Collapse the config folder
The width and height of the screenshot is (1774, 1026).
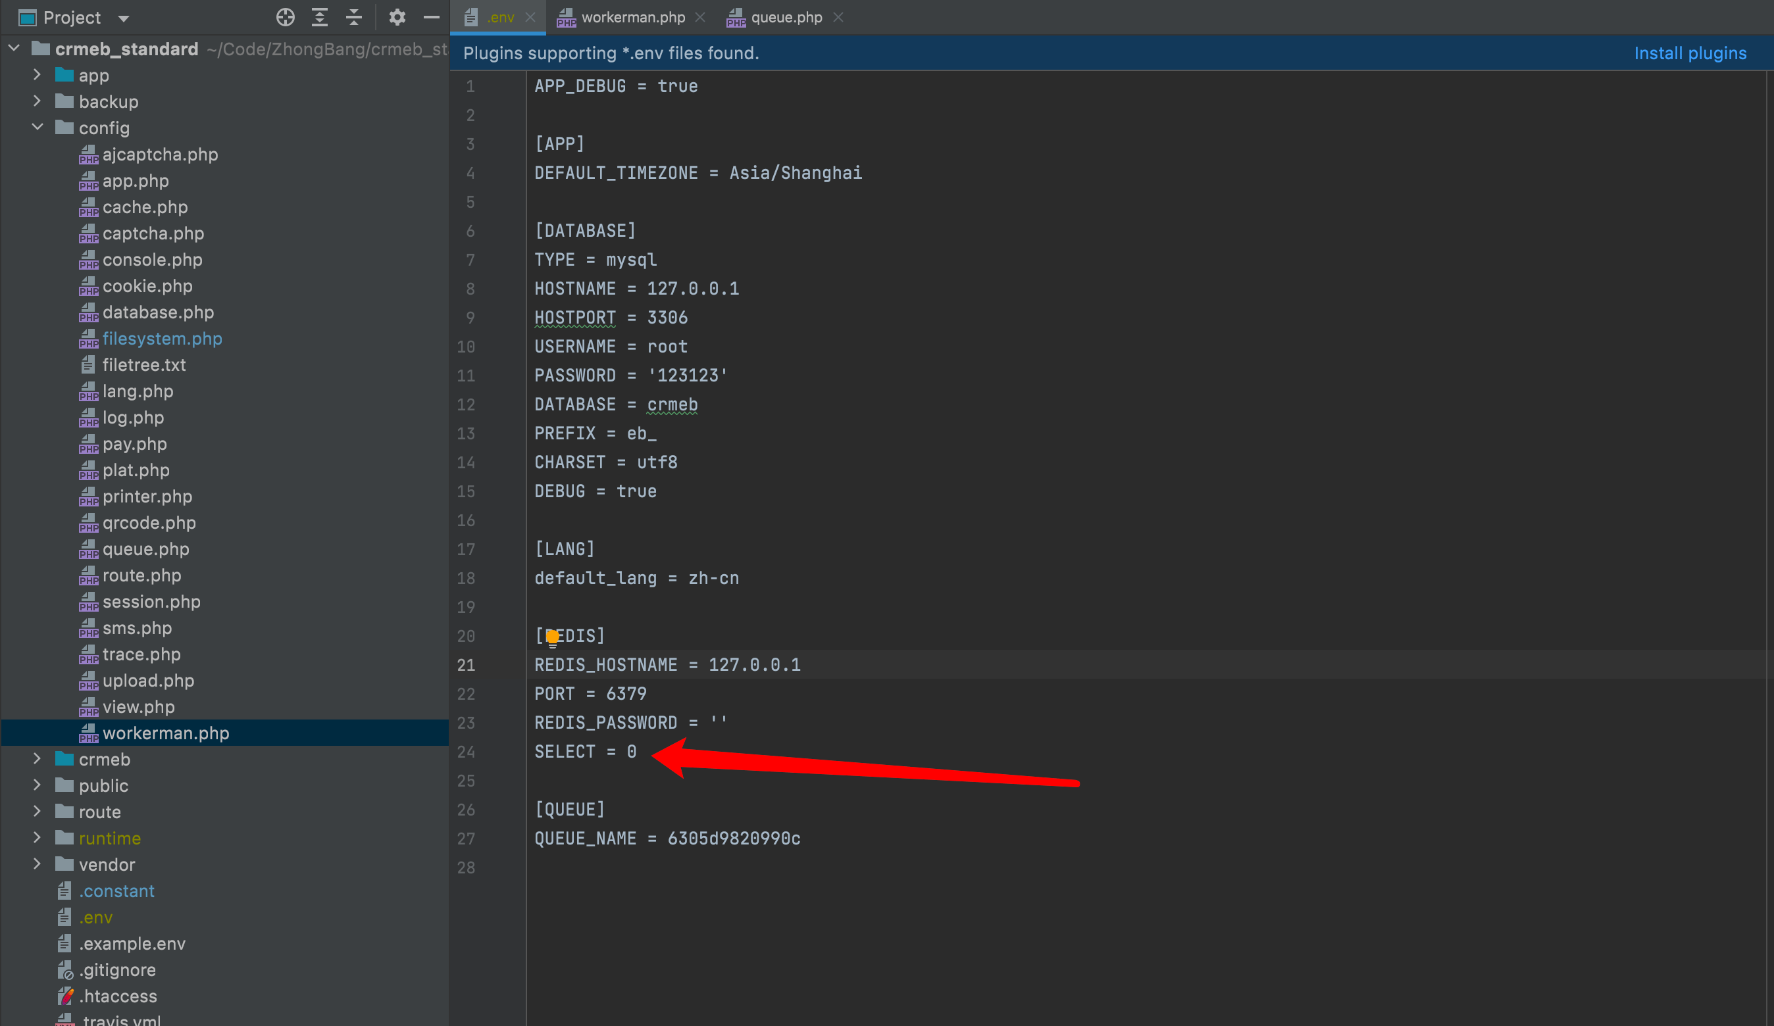coord(38,128)
